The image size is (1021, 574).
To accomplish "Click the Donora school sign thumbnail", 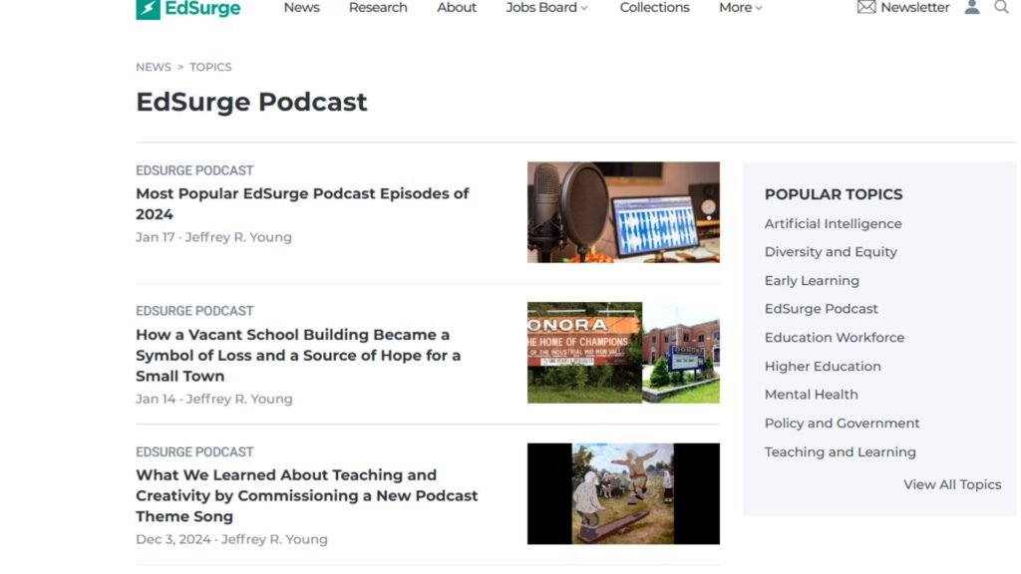I will coord(623,353).
